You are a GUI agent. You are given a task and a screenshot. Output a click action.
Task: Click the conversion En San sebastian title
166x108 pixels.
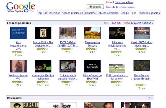(x=43, y=77)
